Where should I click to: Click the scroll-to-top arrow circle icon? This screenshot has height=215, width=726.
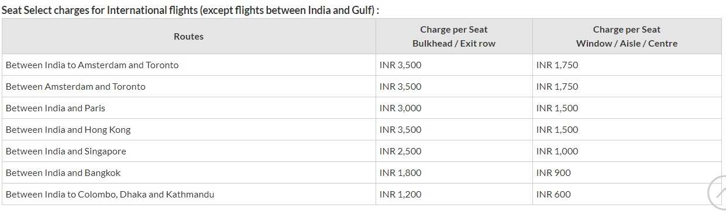point(718,193)
